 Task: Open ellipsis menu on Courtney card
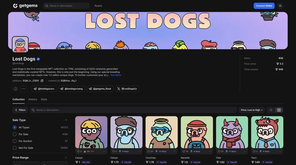(x=174, y=151)
